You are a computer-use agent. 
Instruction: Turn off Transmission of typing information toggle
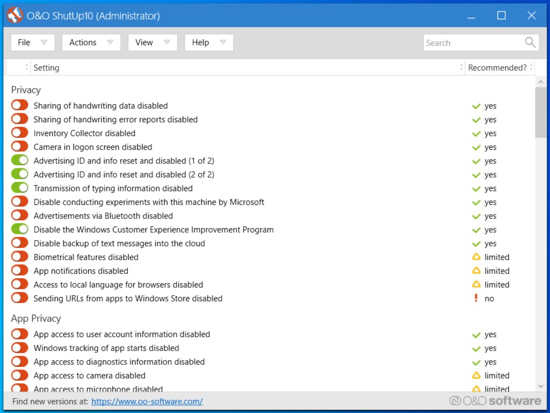(x=19, y=188)
